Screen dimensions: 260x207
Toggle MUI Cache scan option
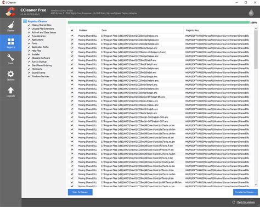[29, 69]
